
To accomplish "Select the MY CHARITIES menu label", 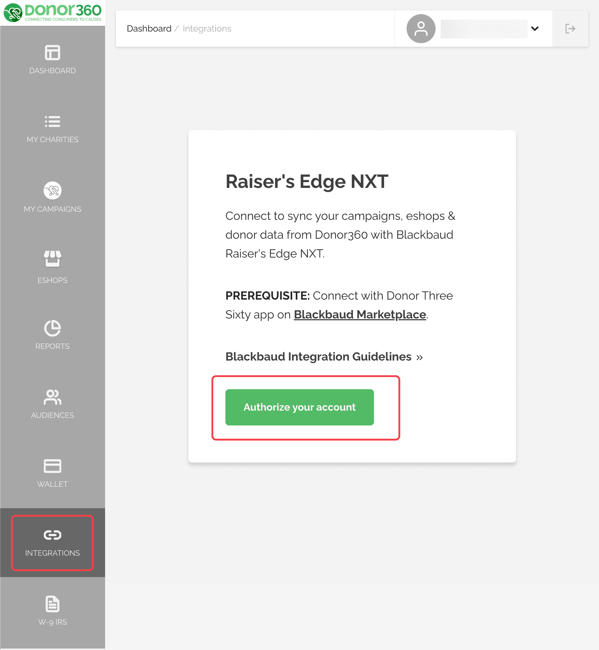I will click(53, 140).
